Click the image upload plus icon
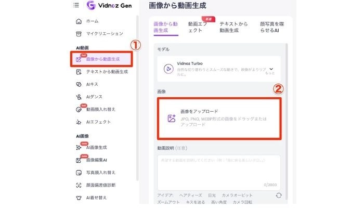The width and height of the screenshot is (364, 208). (x=172, y=119)
